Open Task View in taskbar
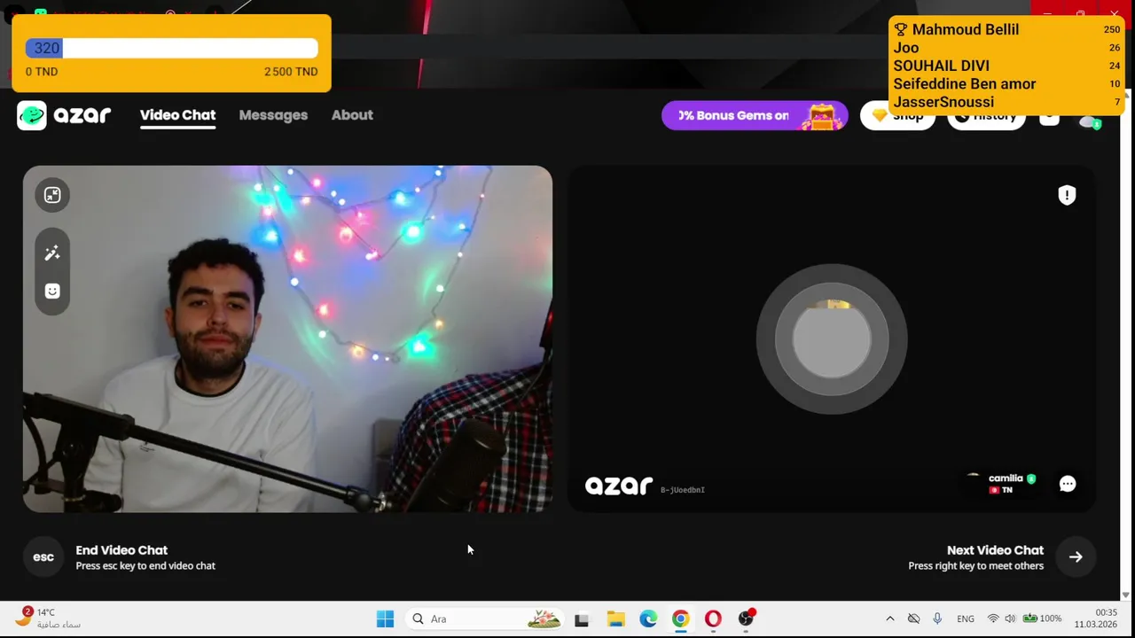This screenshot has width=1135, height=638. coord(582,619)
